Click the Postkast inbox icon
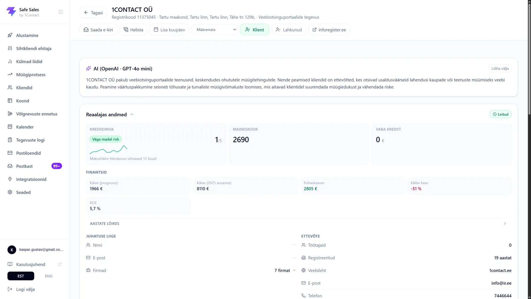This screenshot has width=531, height=299. coord(10,166)
